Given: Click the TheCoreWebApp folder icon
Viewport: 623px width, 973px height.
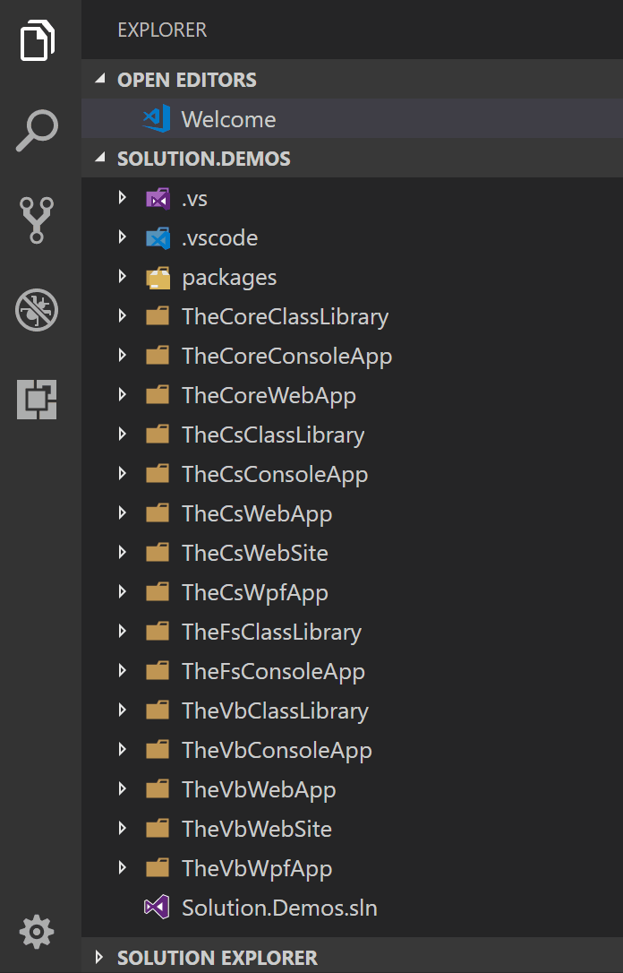Looking at the screenshot, I should tap(158, 395).
